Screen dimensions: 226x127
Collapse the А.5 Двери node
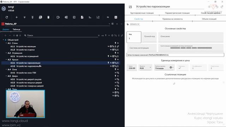coord(6,76)
